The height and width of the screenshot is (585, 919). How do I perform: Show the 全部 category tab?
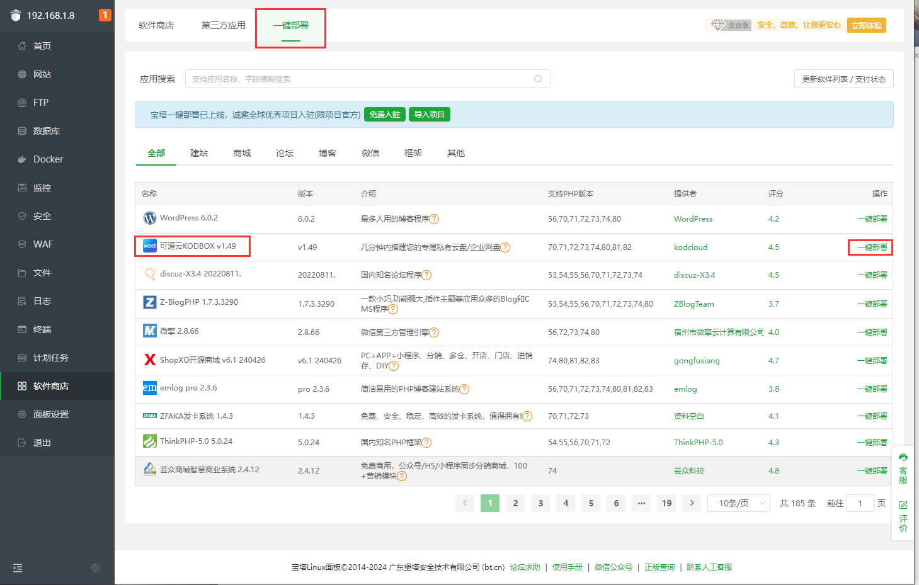(x=156, y=153)
